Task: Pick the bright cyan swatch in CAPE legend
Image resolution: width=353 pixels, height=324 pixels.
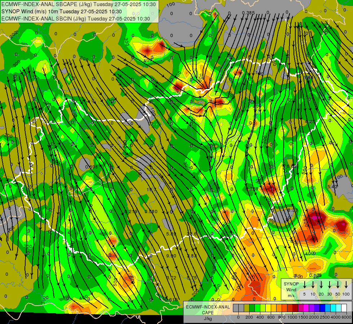Action: [x=334, y=308]
